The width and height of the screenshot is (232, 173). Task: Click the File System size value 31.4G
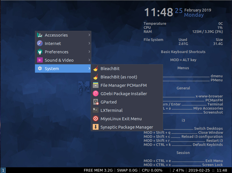(218, 44)
